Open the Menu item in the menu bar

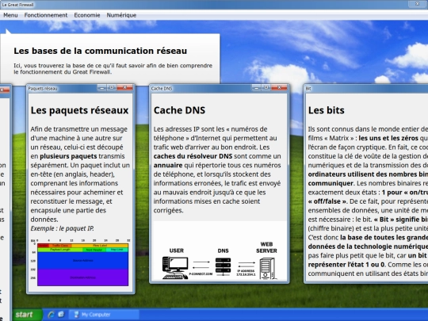(10, 15)
